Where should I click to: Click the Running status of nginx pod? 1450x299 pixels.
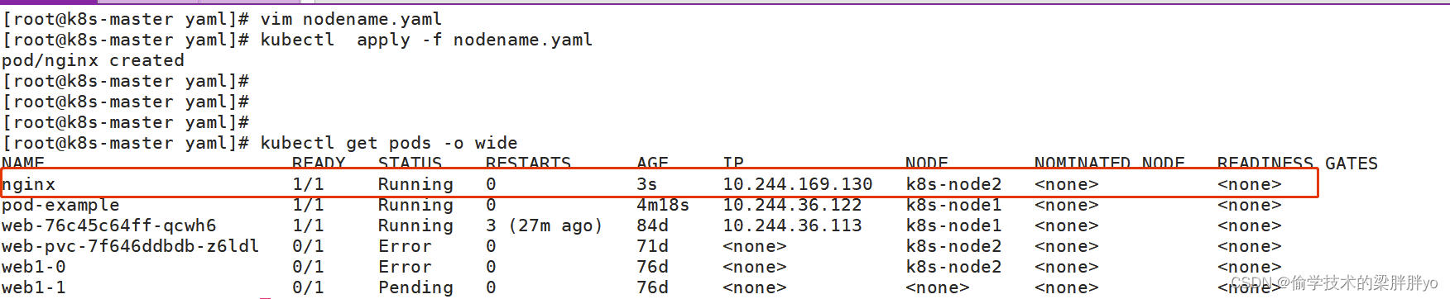pos(415,184)
